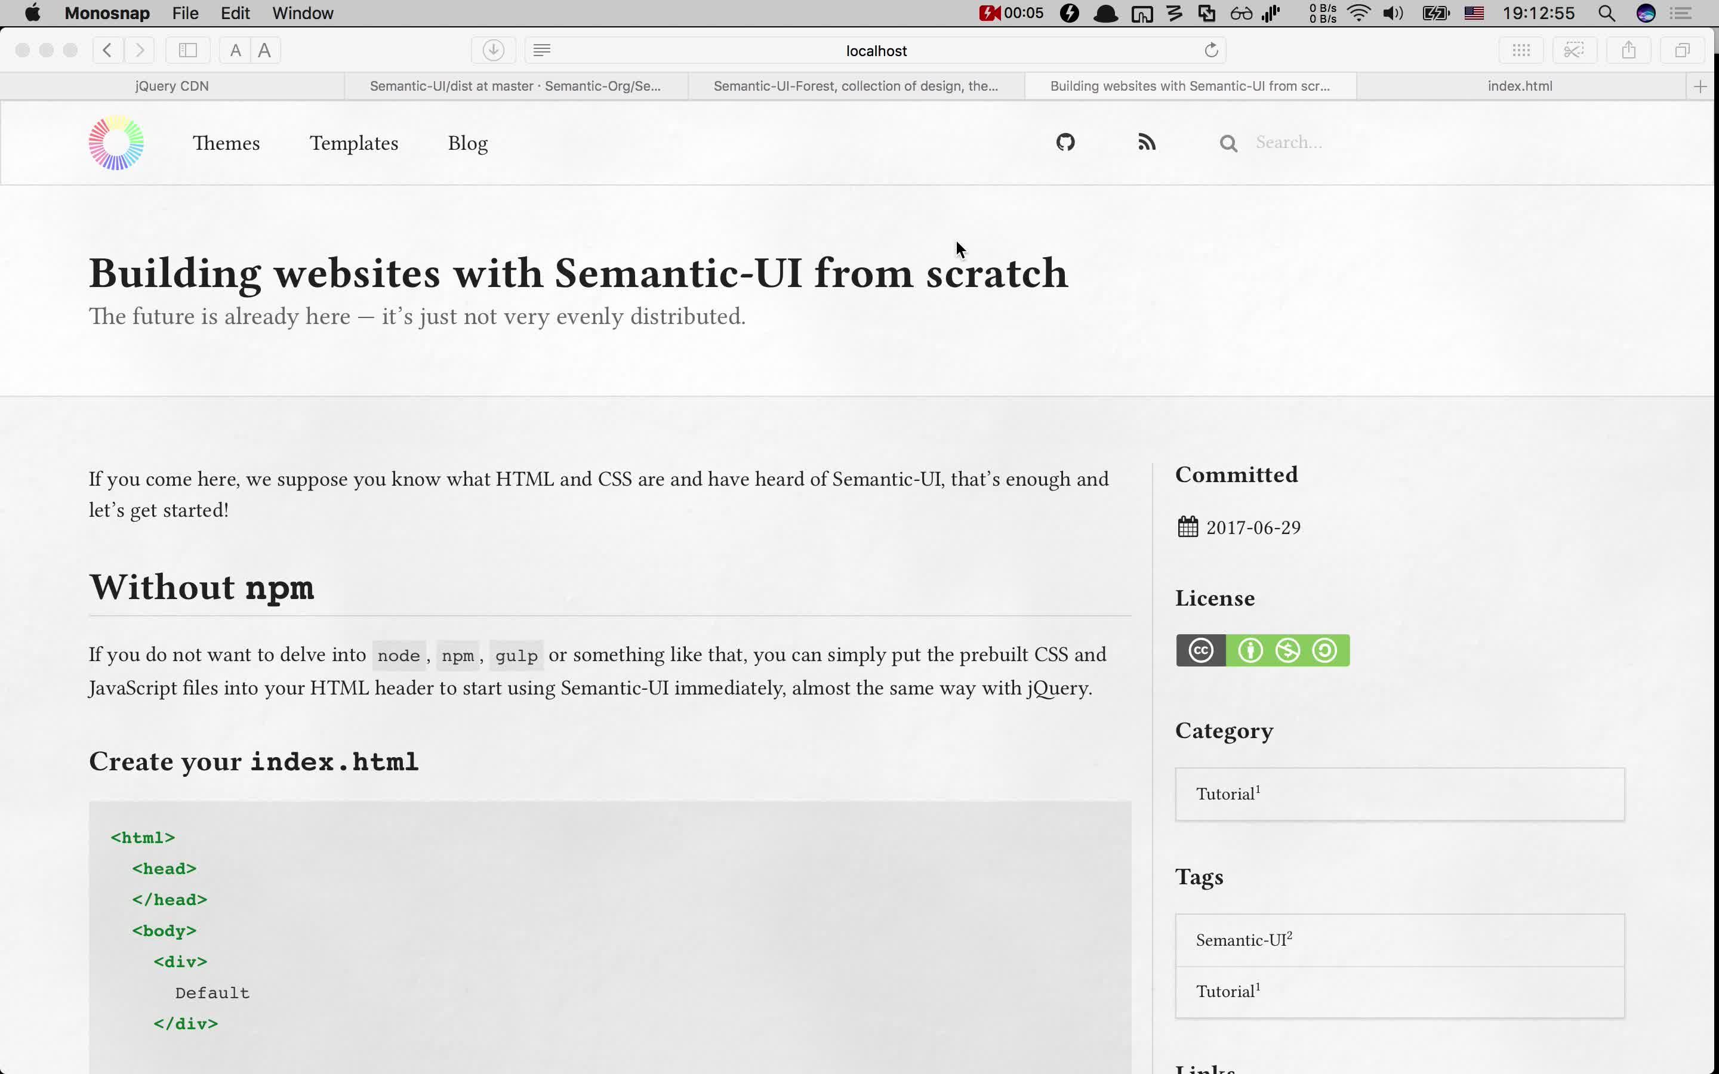Open the tab overview grid icon
Image resolution: width=1719 pixels, height=1074 pixels.
pos(1520,50)
